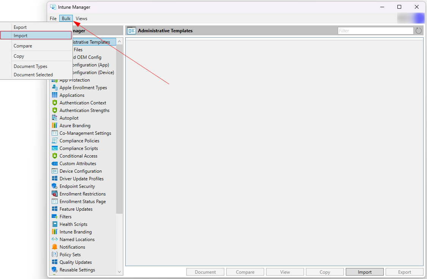The image size is (427, 279).
Task: Click the Azure Branding icon
Action: [x=54, y=125]
